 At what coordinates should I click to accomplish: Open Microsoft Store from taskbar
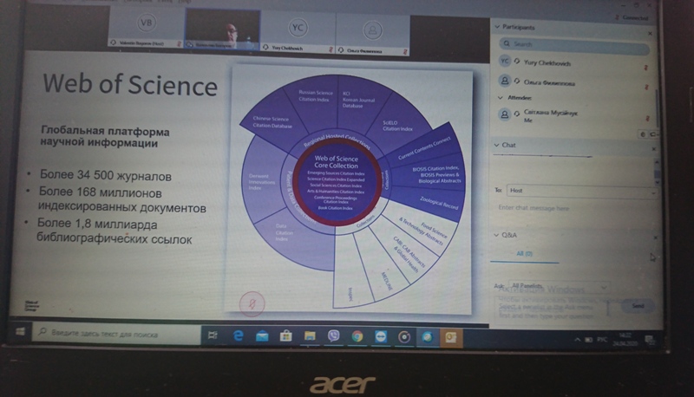point(286,336)
